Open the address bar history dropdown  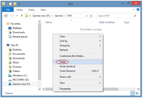[x=87, y=16]
